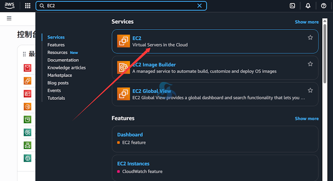Open the help question mark icon

click(x=323, y=6)
